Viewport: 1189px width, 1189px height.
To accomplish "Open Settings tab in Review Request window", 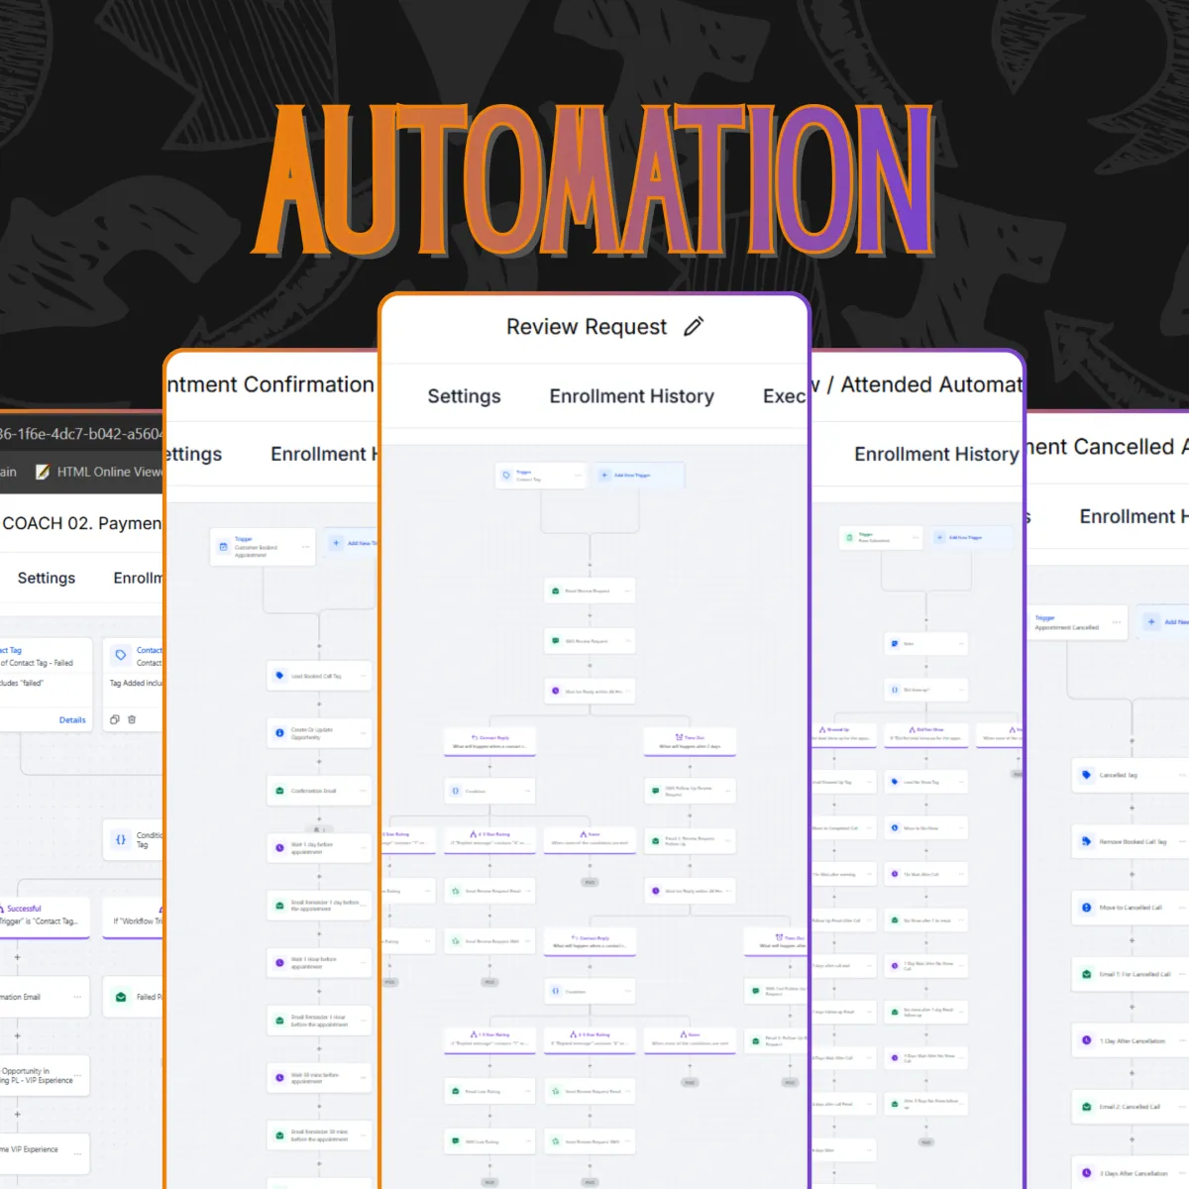I will coord(464,396).
